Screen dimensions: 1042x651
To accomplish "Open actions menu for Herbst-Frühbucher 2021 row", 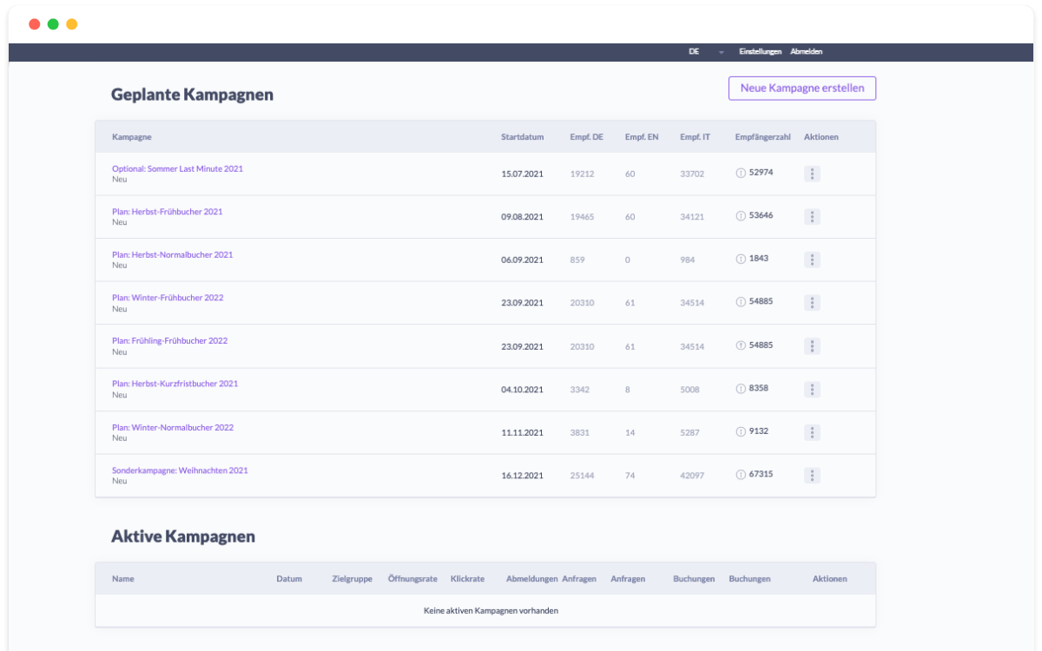I will (x=812, y=216).
